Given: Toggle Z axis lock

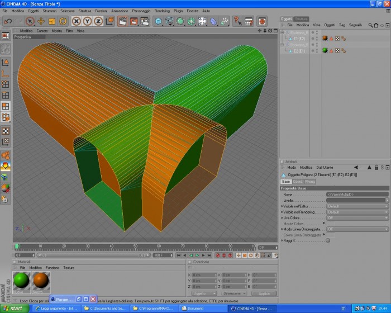Looking at the screenshot, I should click(98, 21).
